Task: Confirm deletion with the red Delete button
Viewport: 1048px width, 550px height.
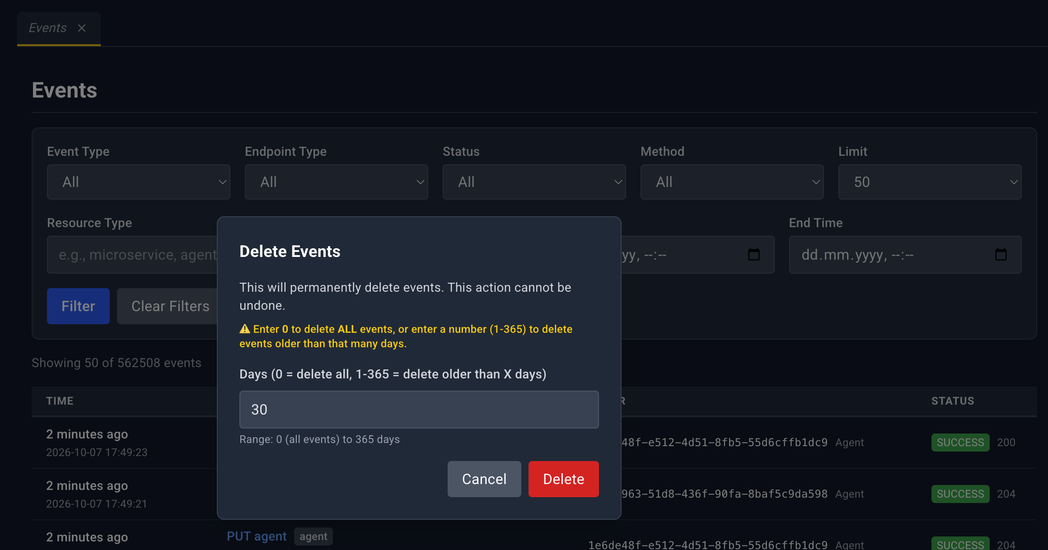Action: (x=564, y=479)
